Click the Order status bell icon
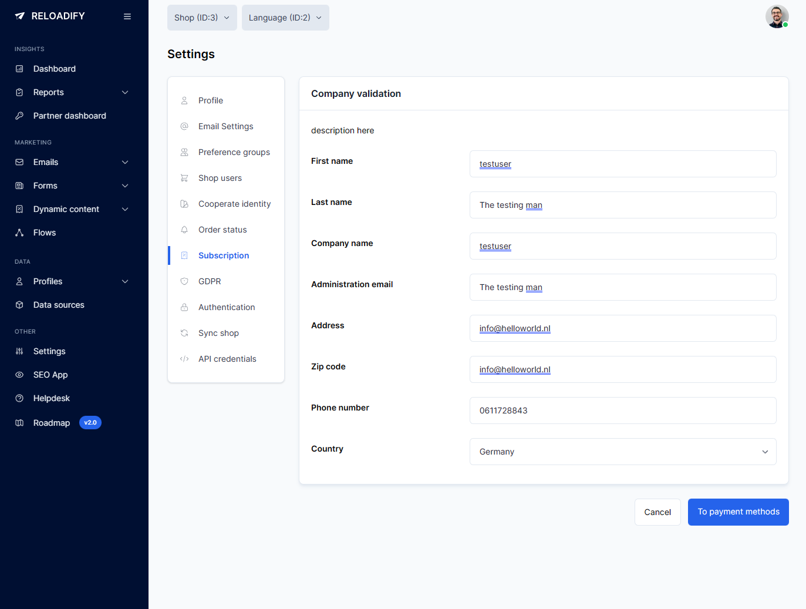 click(184, 230)
